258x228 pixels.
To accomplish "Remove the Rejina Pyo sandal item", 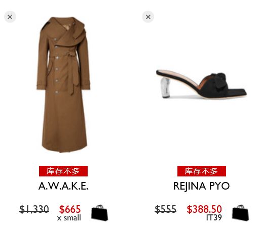I will (148, 17).
